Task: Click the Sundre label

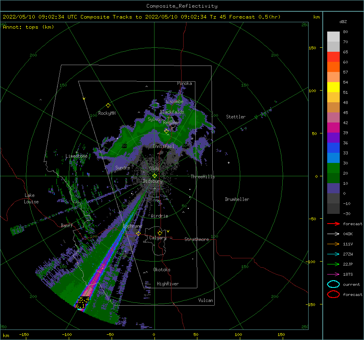Action: [x=123, y=167]
